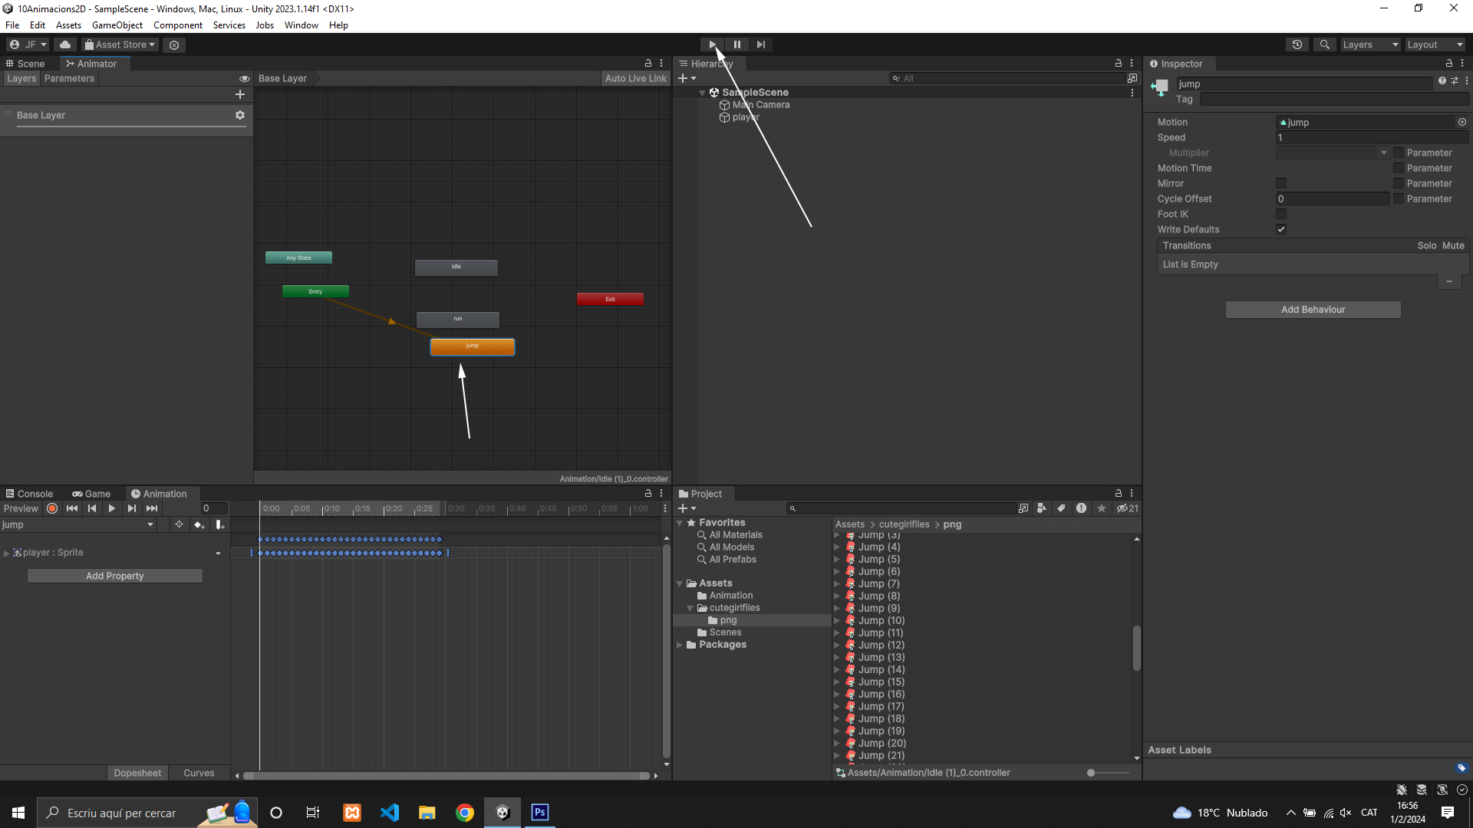Toggle the Write Defaults checkbox
This screenshot has width=1473, height=828.
click(1281, 229)
